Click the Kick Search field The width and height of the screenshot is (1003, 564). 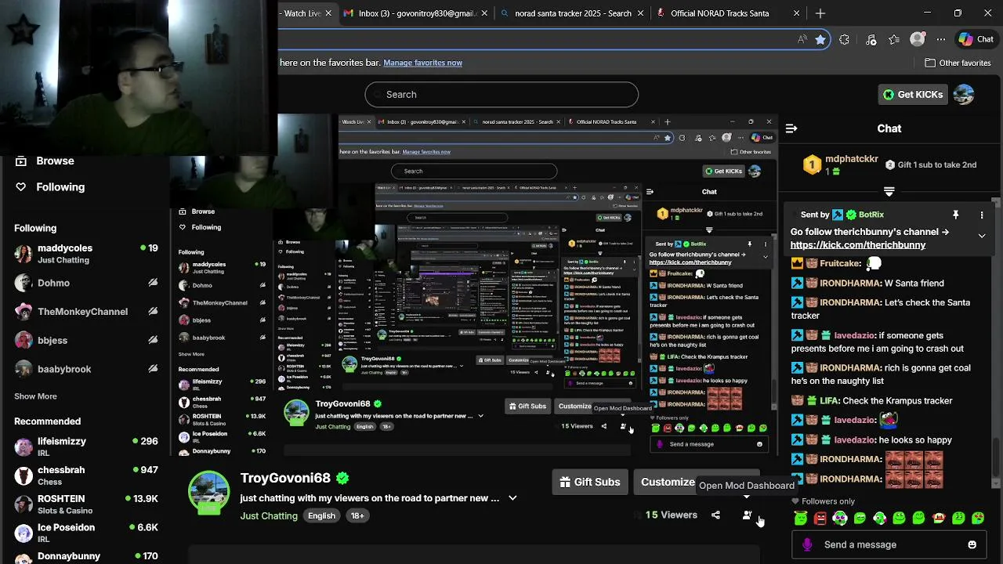coord(501,95)
